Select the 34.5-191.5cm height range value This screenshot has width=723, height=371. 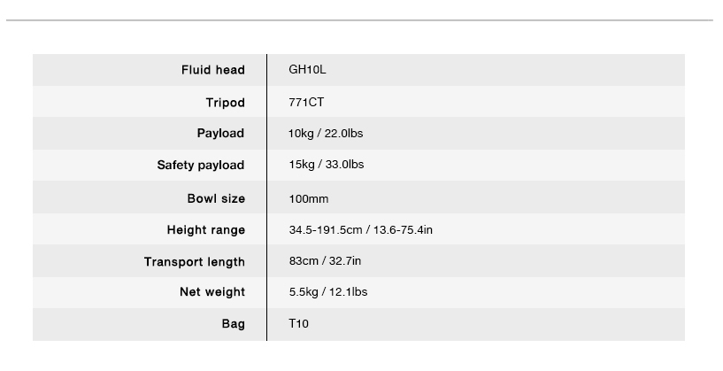pos(360,230)
